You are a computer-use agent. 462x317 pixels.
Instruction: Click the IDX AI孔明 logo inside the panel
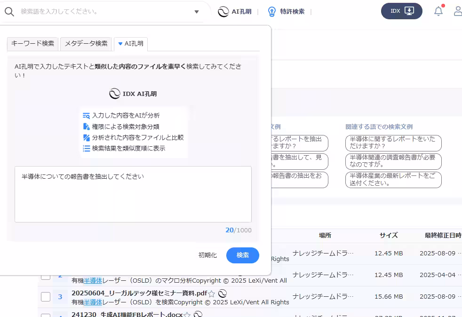pos(114,94)
